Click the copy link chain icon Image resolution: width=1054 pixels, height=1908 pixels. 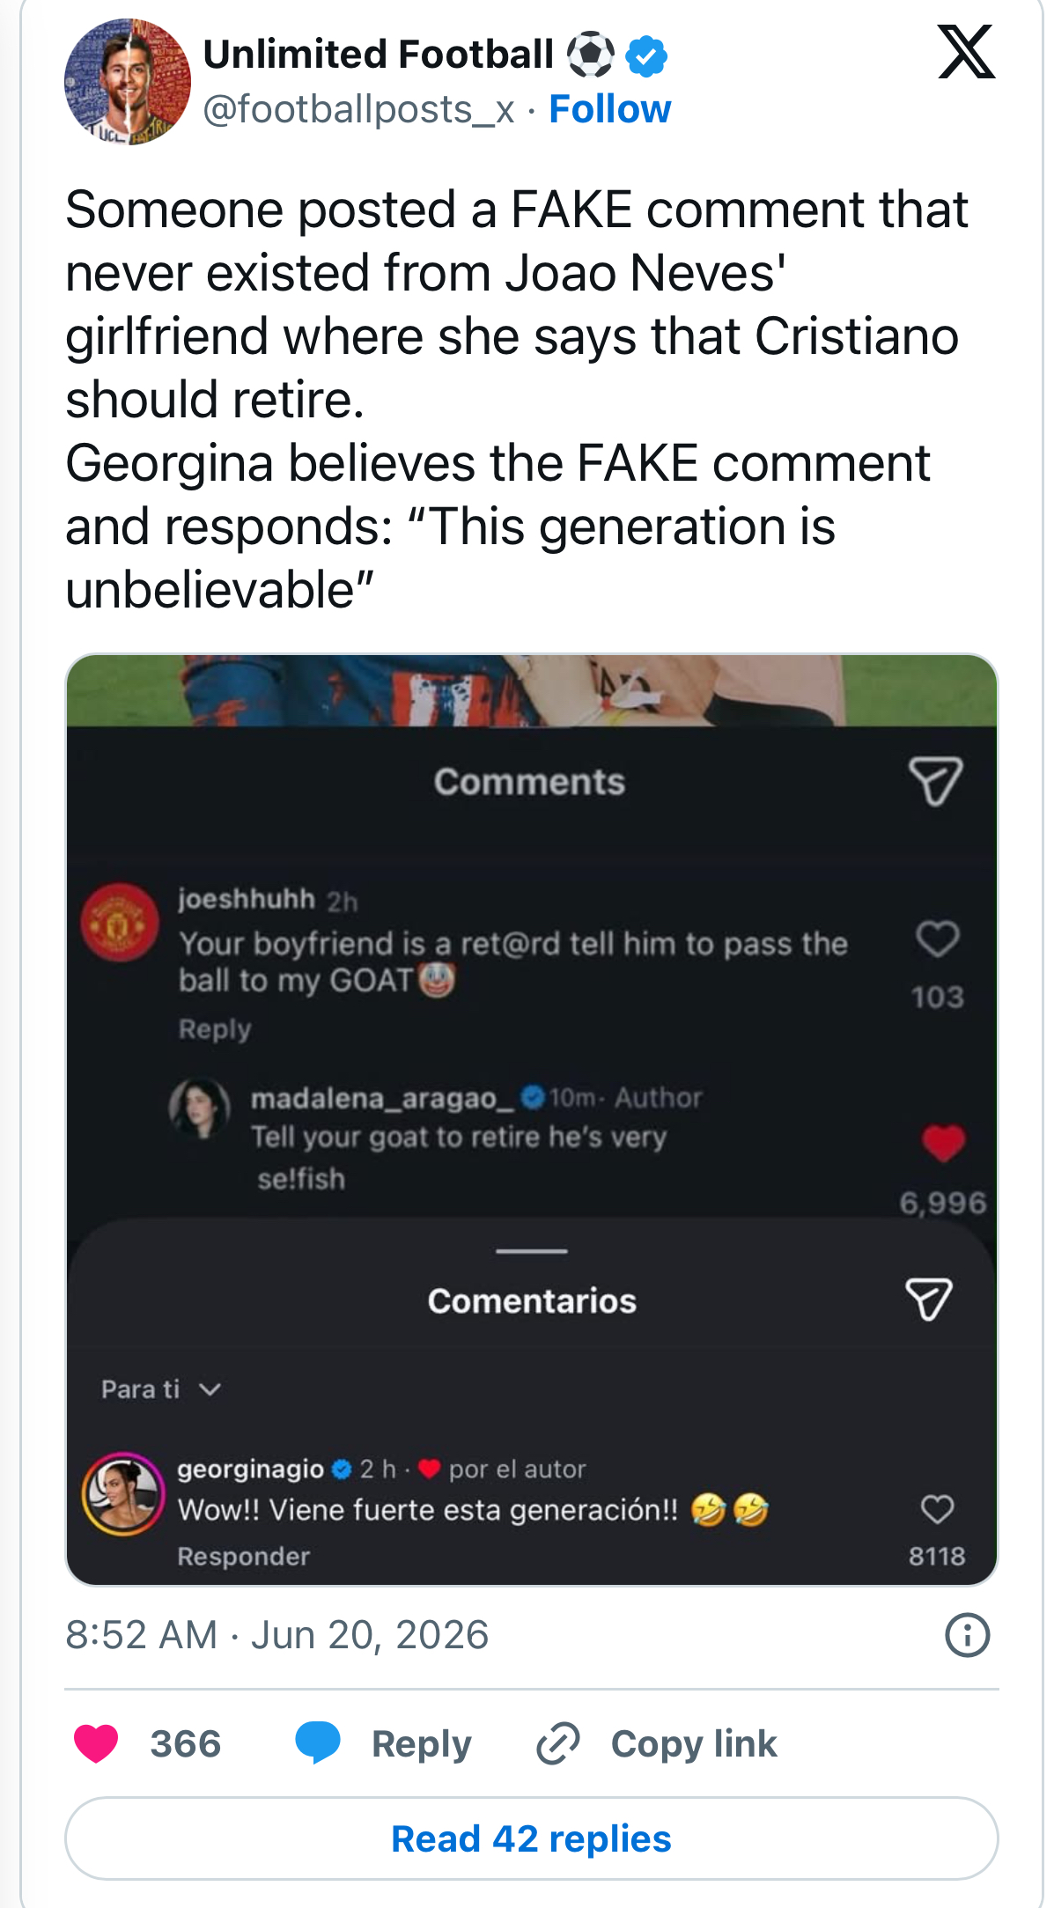pos(558,1743)
